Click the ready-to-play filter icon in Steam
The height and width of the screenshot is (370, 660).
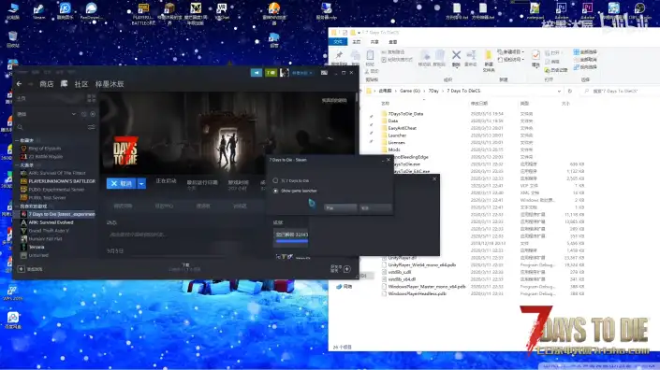tap(93, 114)
